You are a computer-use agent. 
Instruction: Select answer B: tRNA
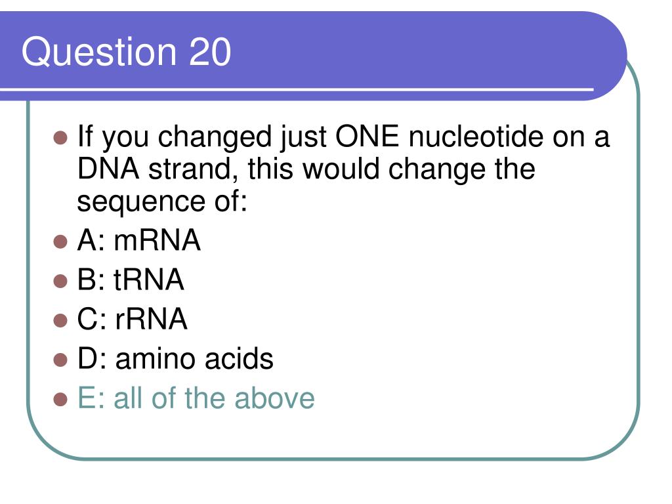(x=131, y=280)
